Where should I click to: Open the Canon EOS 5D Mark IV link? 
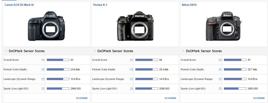coord(19,5)
